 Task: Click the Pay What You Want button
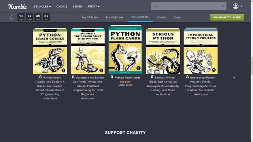coord(227,17)
